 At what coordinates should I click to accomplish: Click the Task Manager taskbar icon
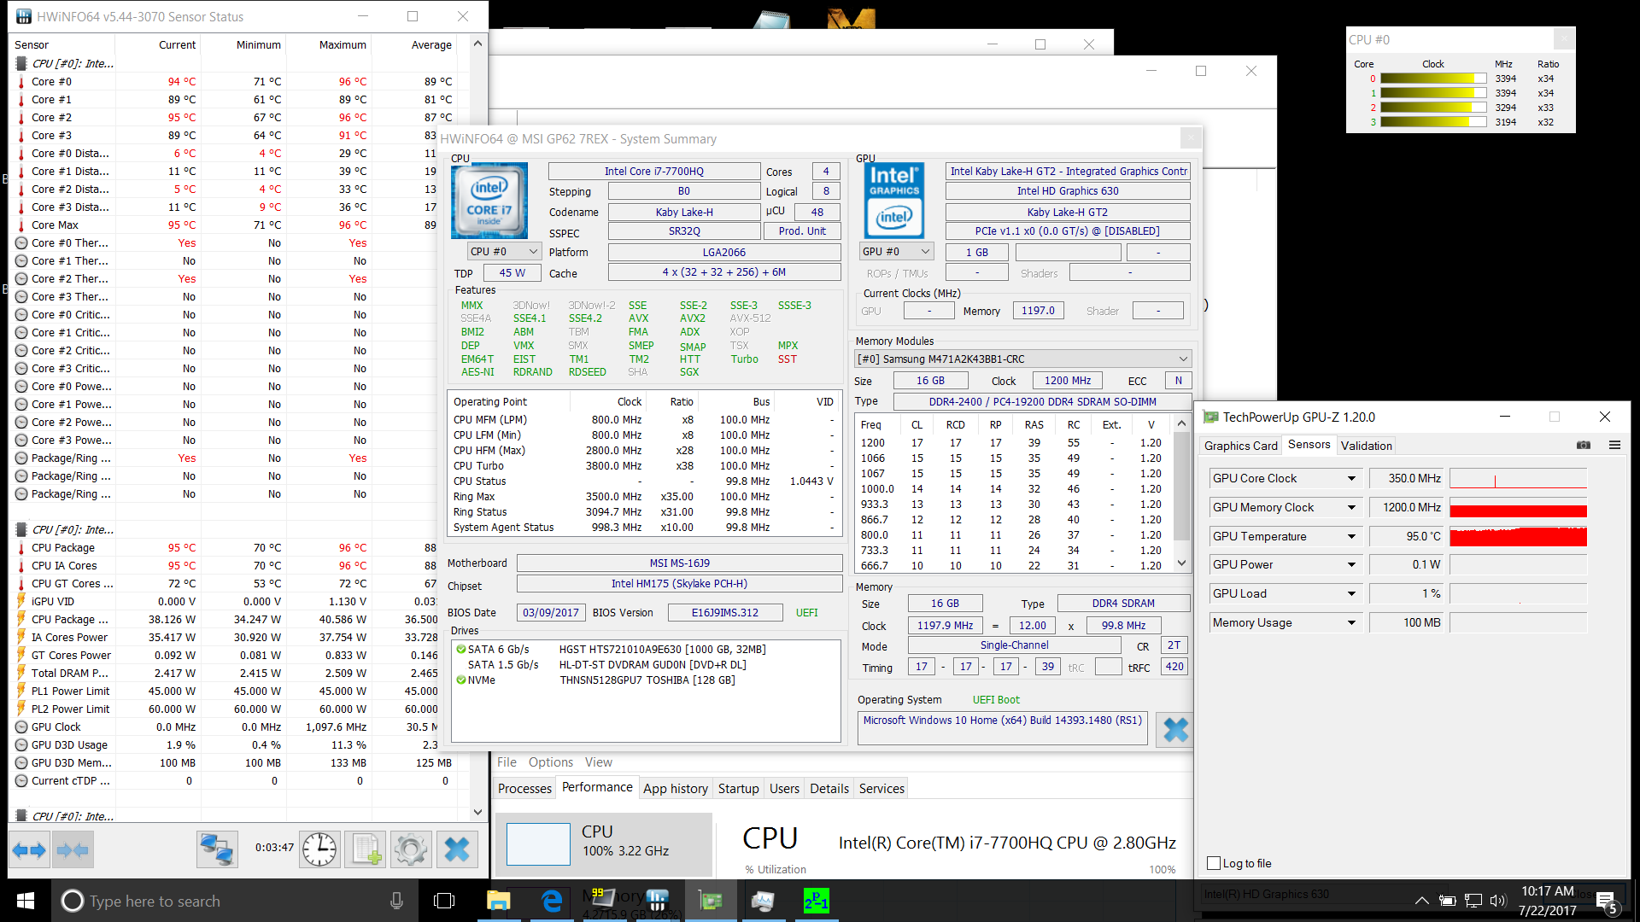coord(763,901)
